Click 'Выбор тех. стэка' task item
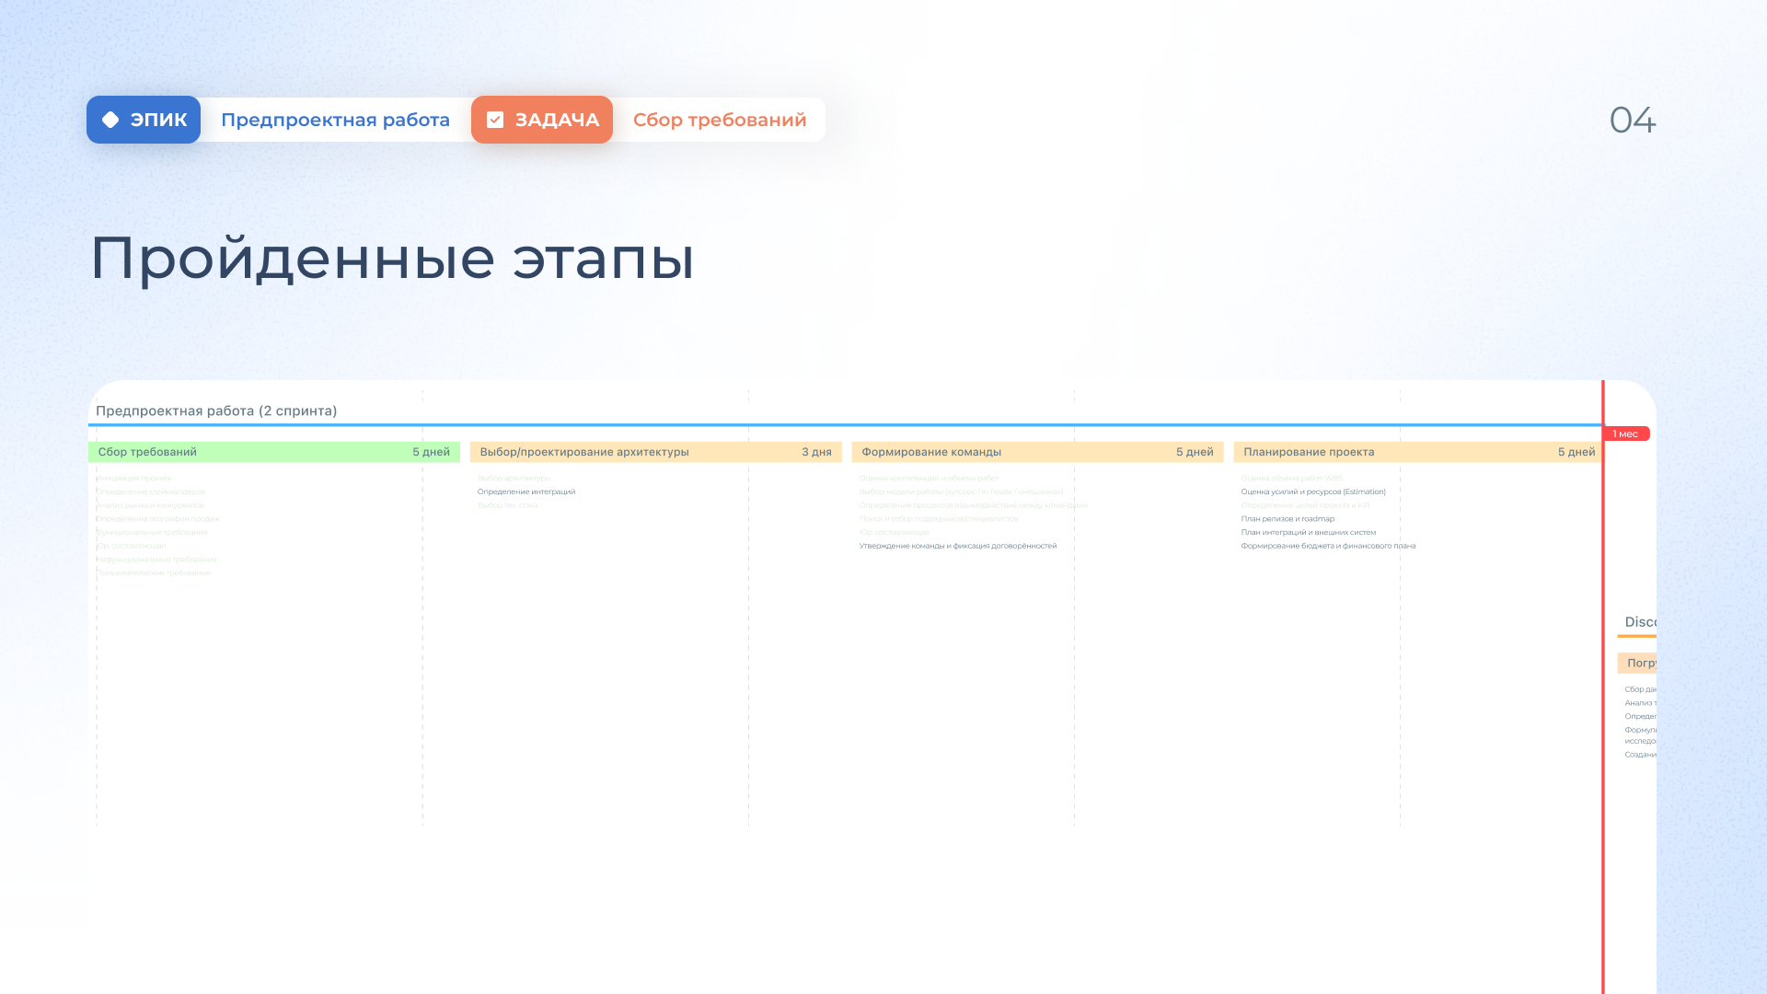This screenshot has width=1767, height=994. click(508, 505)
